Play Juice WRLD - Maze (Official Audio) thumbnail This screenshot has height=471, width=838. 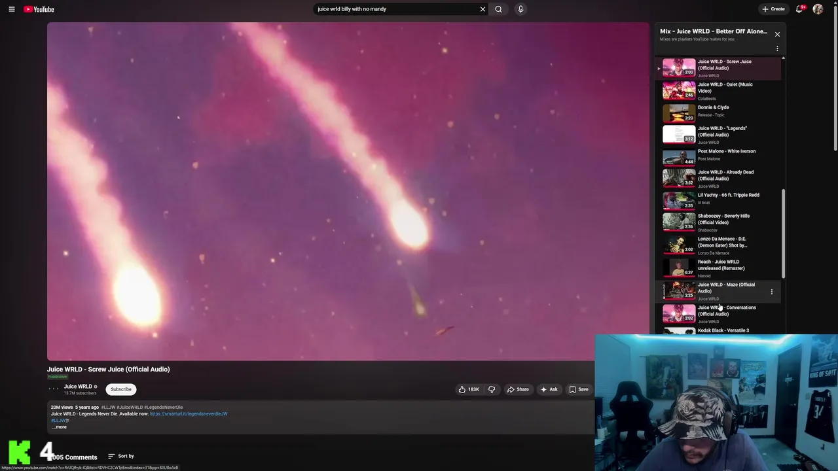click(x=679, y=290)
